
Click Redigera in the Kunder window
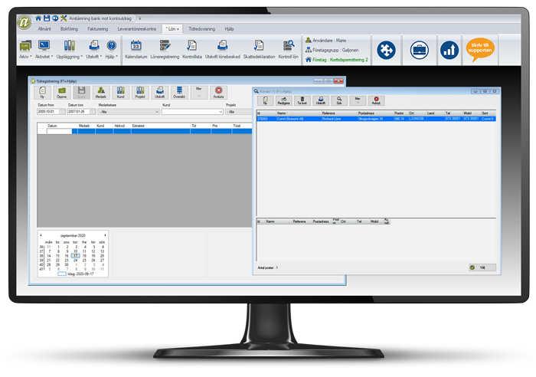pos(283,101)
